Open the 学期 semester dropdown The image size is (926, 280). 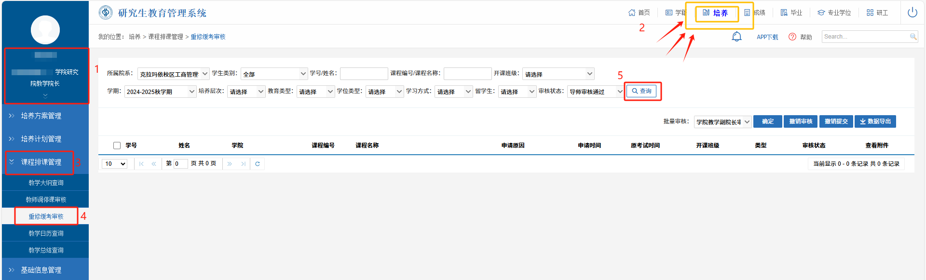pos(161,92)
